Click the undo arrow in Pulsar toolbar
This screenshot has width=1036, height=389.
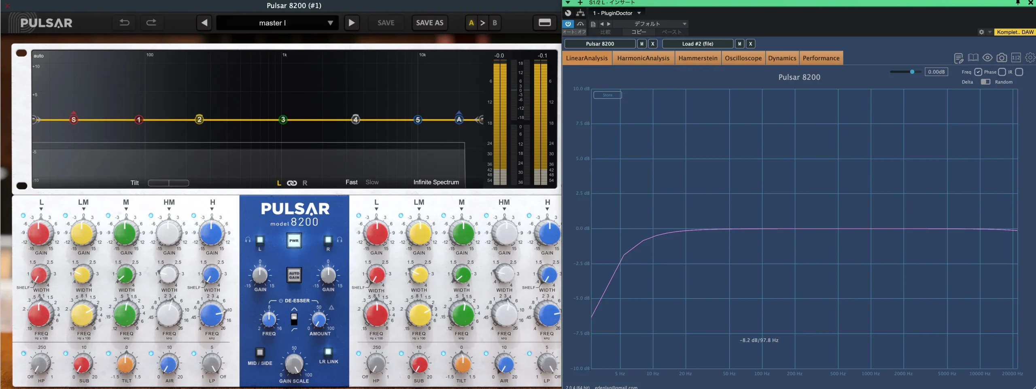point(124,23)
